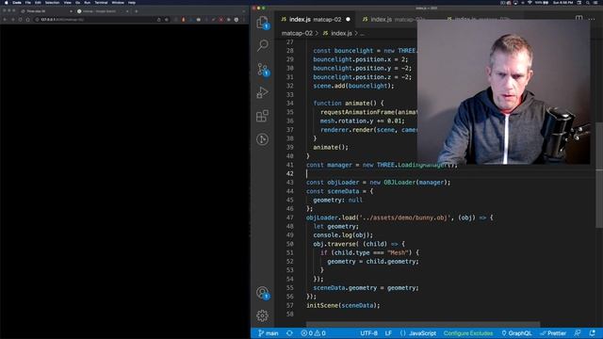Click 'let geometry;' on line 48

(335, 226)
